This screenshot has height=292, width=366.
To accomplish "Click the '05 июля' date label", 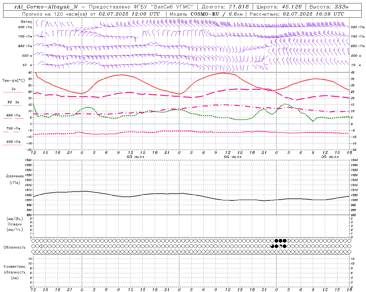I will click(330, 157).
